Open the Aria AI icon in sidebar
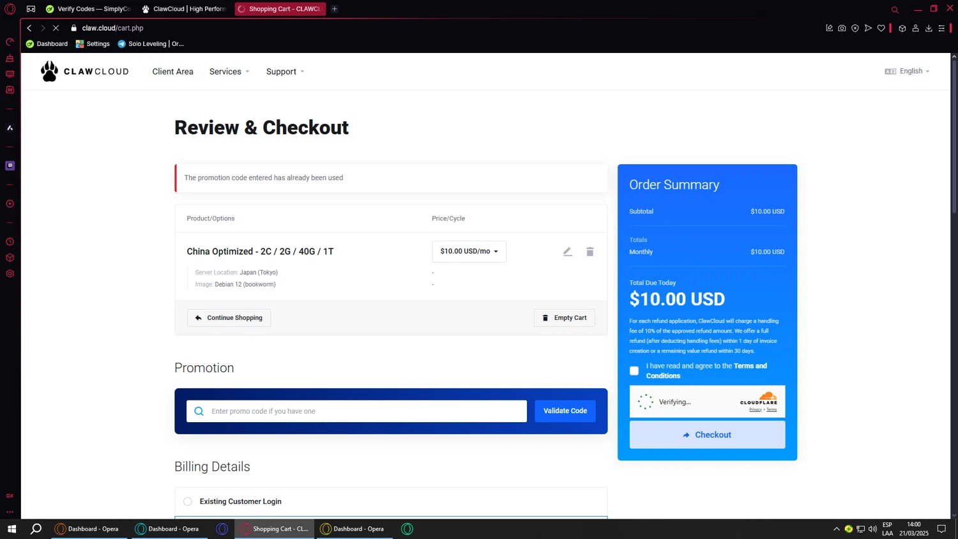The image size is (958, 539). (10, 128)
